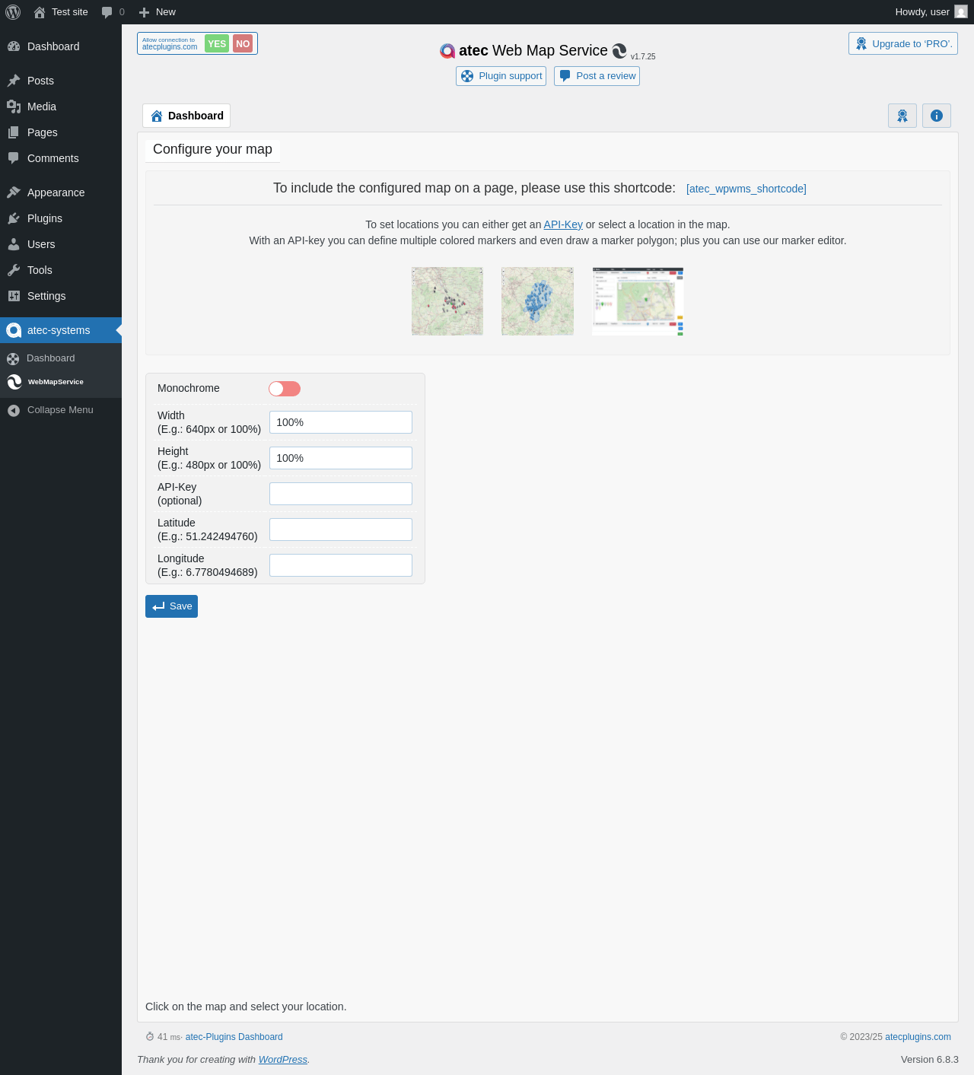Click the Plugins plug icon
This screenshot has height=1075, width=974.
[14, 218]
